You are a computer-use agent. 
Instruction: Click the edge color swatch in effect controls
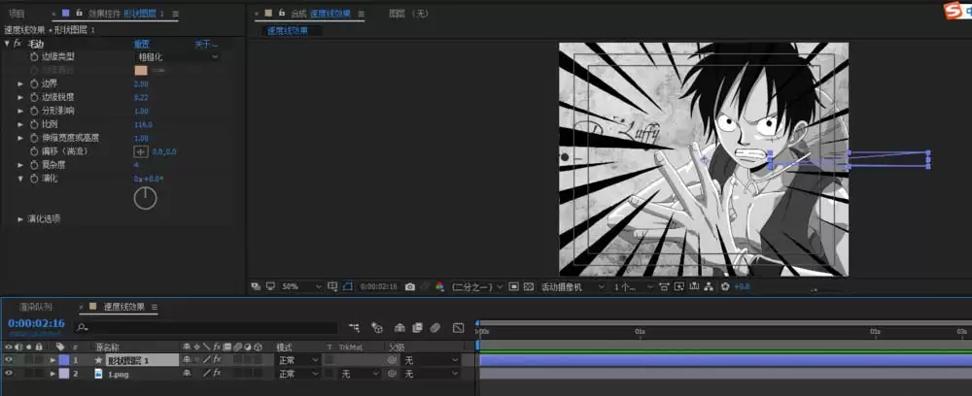141,70
